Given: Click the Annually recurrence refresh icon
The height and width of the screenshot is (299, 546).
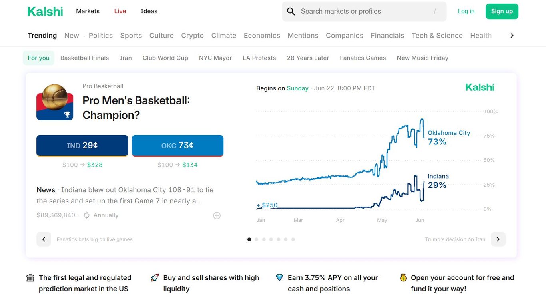Looking at the screenshot, I should click(x=86, y=215).
